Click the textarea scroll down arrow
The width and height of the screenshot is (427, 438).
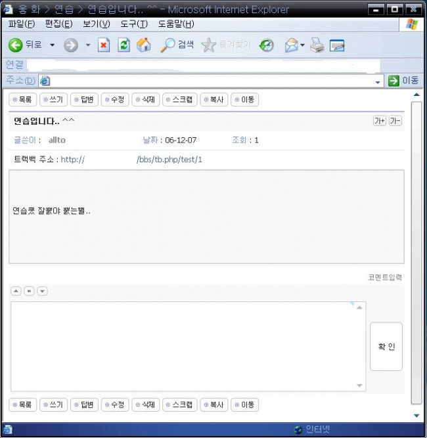pos(359,385)
